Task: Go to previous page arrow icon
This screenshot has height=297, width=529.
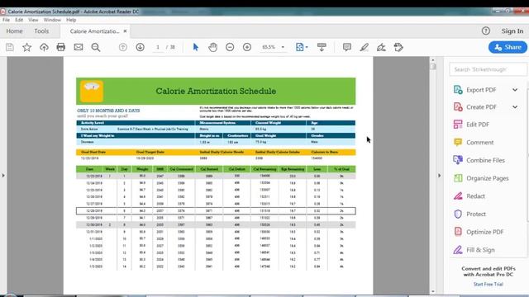Action: point(123,47)
